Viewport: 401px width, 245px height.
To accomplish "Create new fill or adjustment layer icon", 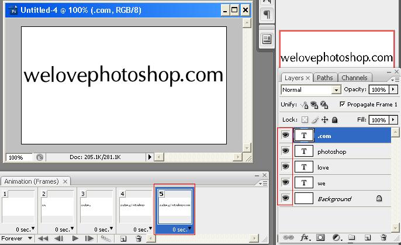I will coord(337,237).
